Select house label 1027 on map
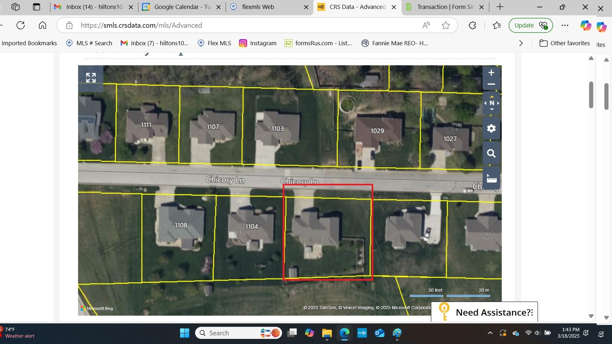This screenshot has height=344, width=612. (450, 139)
